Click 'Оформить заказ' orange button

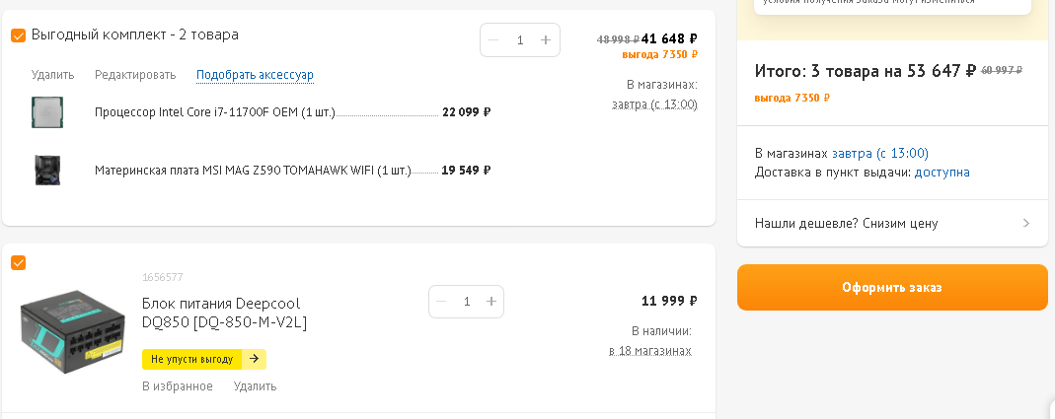891,288
